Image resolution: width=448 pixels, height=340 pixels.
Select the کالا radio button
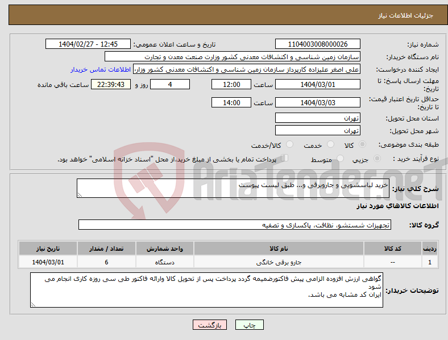pyautogui.click(x=362, y=144)
